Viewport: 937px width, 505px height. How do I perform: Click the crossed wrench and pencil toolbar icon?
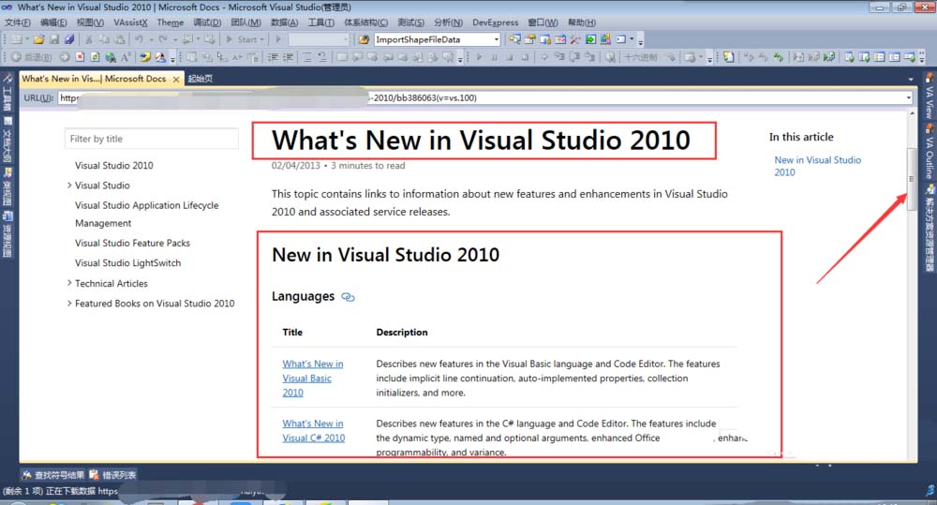point(575,39)
